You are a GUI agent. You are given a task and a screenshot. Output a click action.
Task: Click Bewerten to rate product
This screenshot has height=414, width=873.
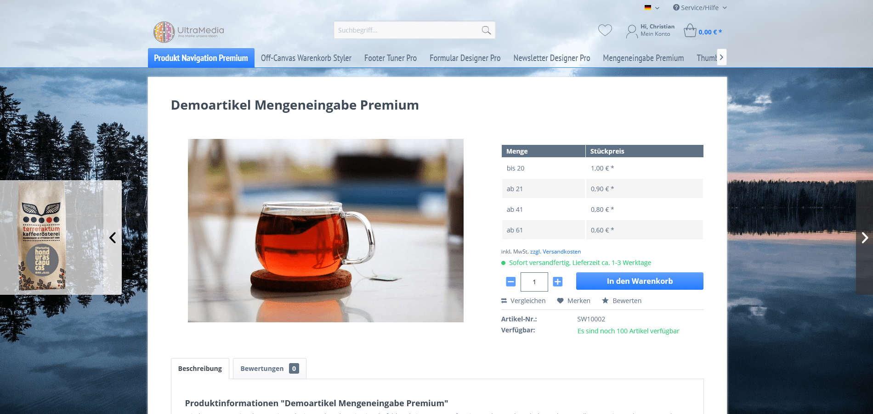tap(622, 301)
